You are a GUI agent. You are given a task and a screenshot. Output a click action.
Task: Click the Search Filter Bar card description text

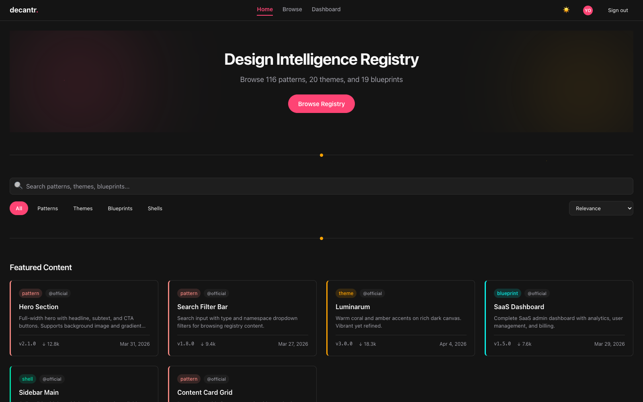click(237, 322)
